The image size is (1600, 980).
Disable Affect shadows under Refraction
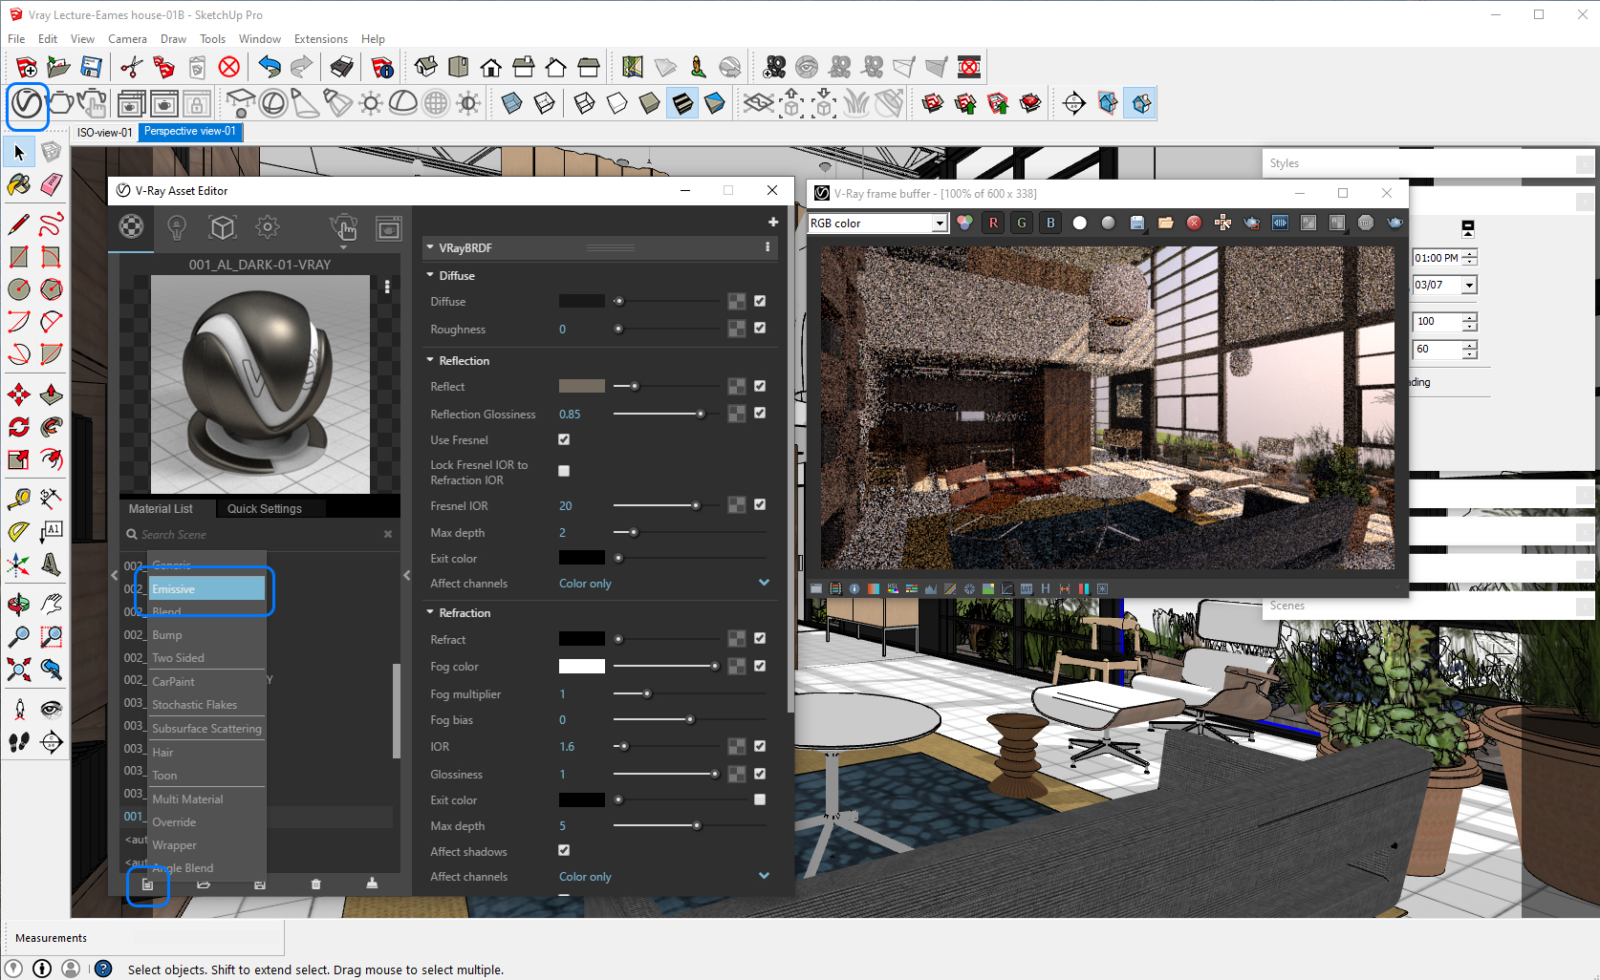coord(564,850)
